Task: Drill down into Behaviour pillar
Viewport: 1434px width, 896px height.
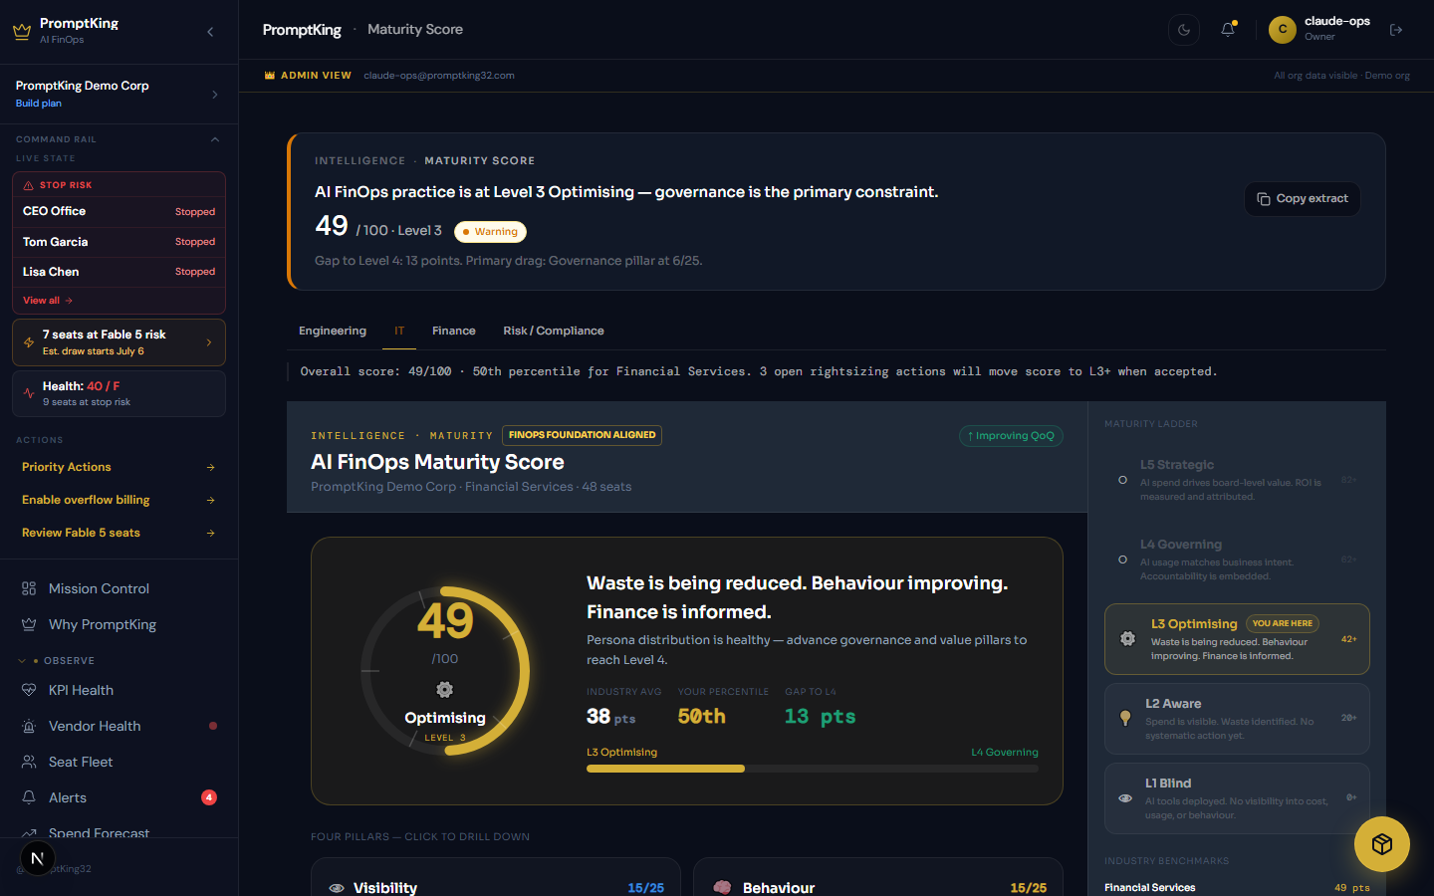Action: (x=878, y=877)
